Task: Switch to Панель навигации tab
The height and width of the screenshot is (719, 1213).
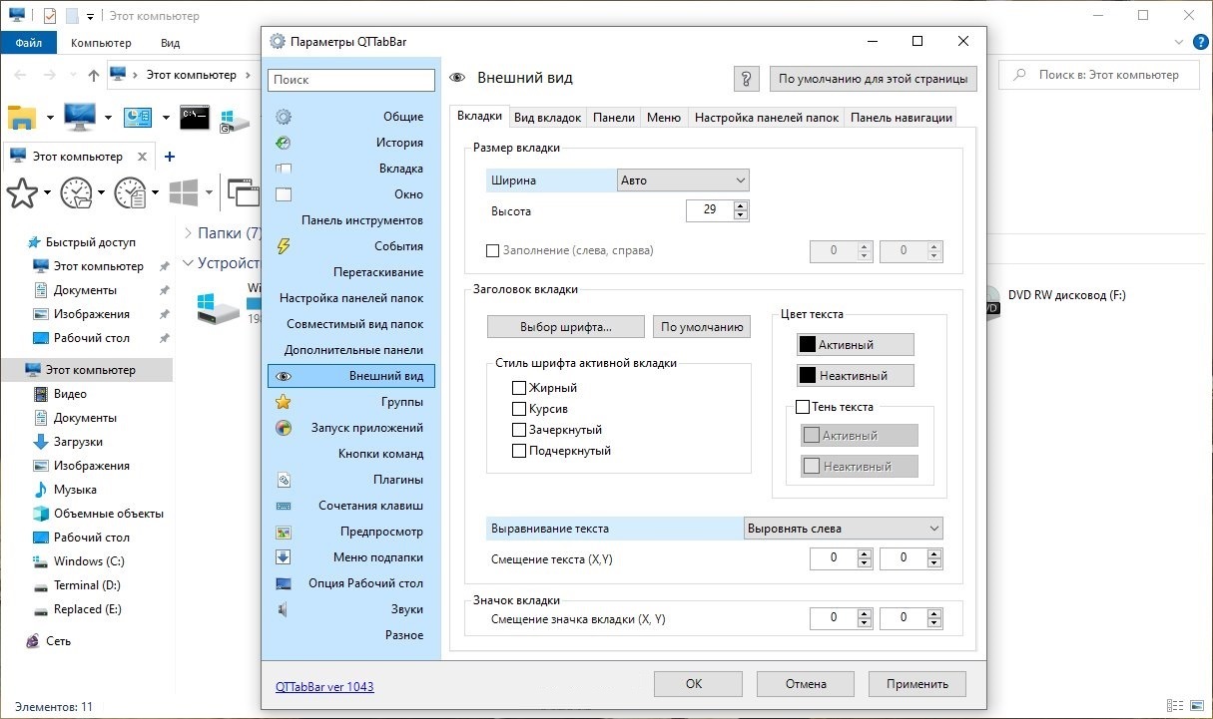Action: click(901, 118)
